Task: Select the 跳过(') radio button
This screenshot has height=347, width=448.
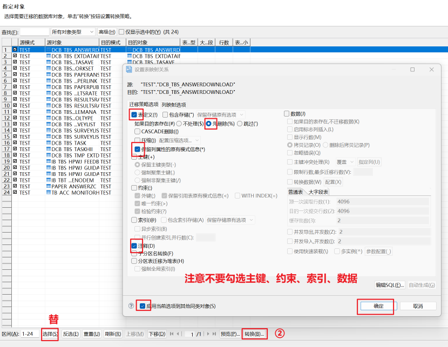Action: tap(241, 124)
